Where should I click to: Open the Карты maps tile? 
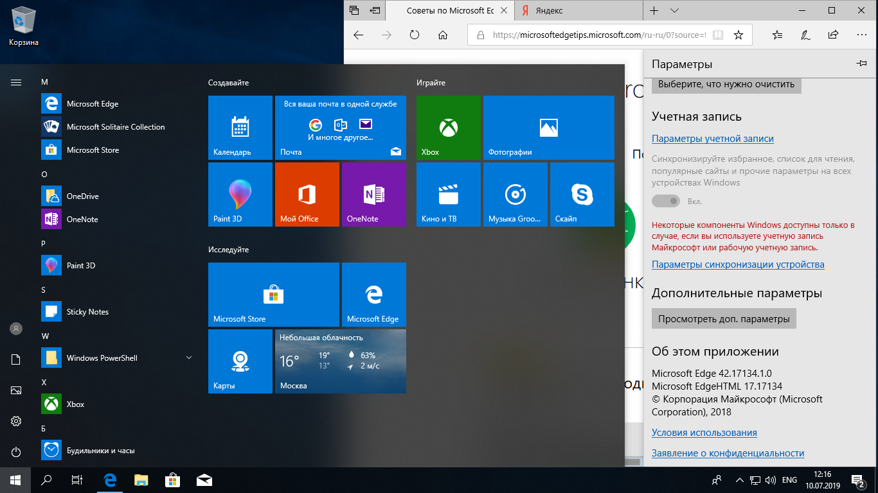[x=240, y=361]
